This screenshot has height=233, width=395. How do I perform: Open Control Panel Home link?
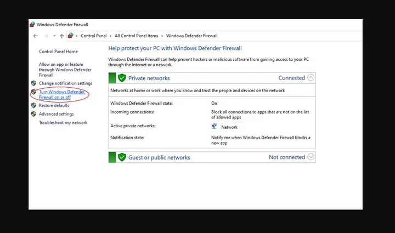click(x=58, y=52)
